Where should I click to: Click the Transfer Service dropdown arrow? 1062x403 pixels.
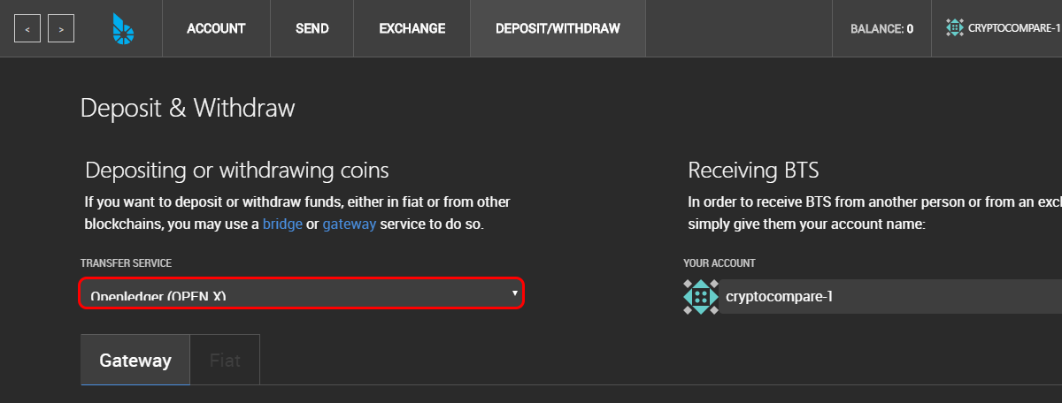click(514, 293)
